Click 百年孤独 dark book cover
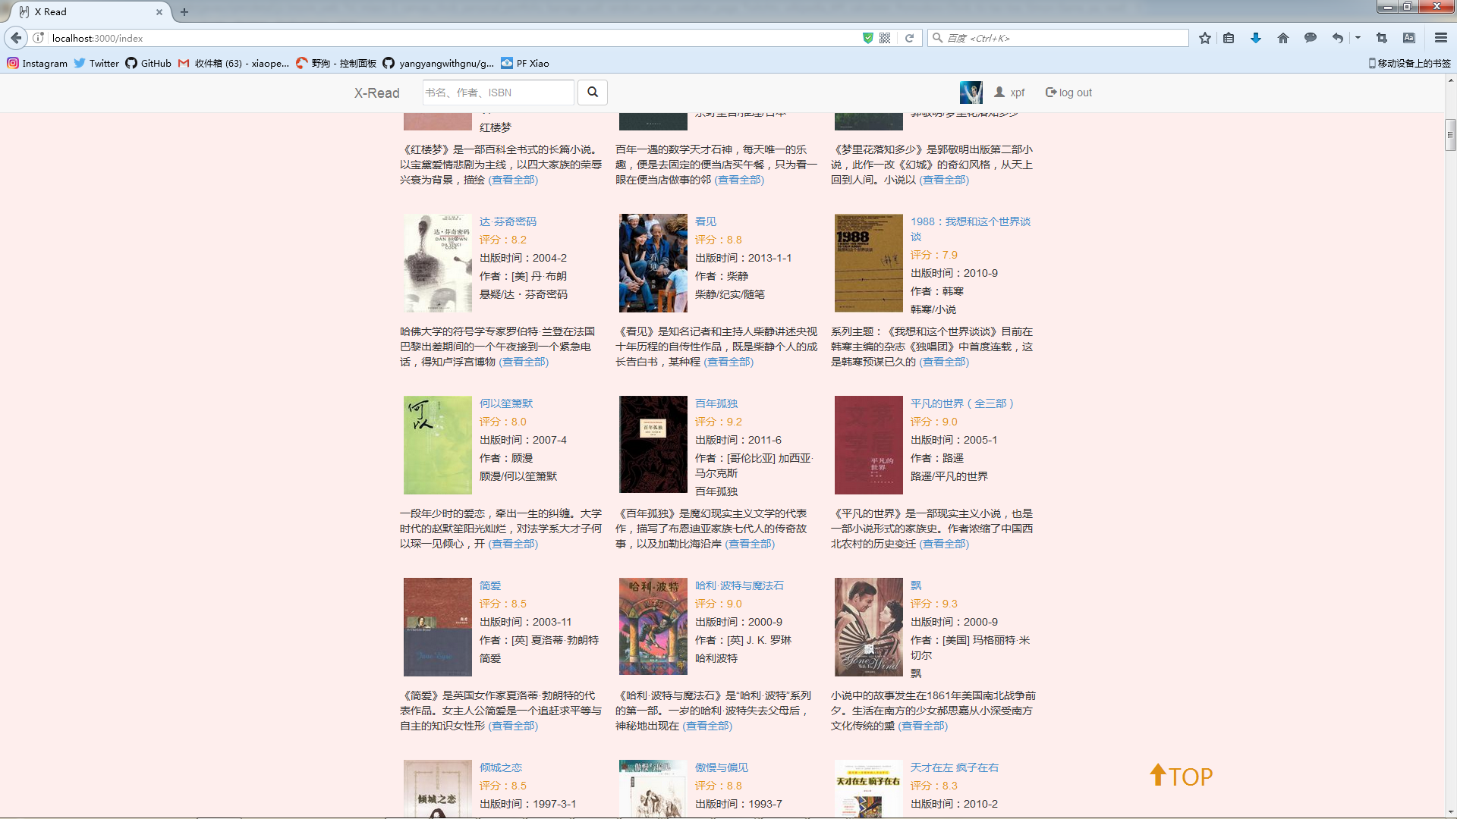 point(653,445)
